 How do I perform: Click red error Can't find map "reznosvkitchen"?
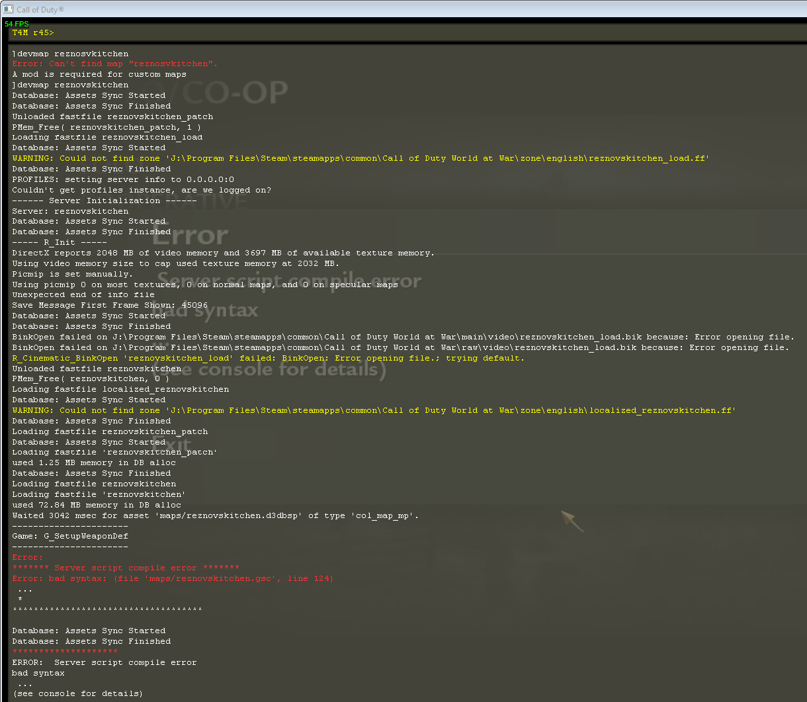(115, 64)
